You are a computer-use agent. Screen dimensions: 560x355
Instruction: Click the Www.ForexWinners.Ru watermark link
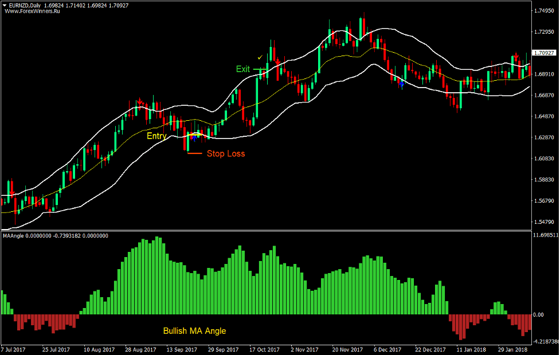pos(28,11)
